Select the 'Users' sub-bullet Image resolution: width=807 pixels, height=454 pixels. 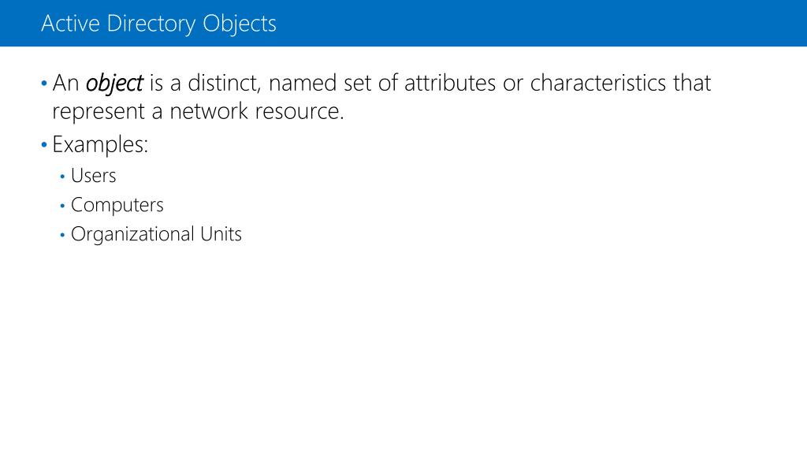tap(93, 176)
